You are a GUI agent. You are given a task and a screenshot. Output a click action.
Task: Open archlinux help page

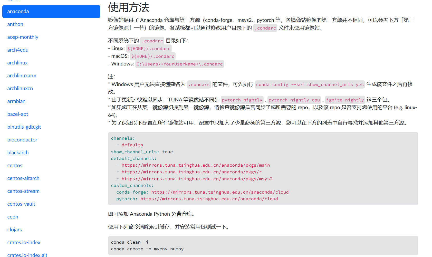point(17,63)
